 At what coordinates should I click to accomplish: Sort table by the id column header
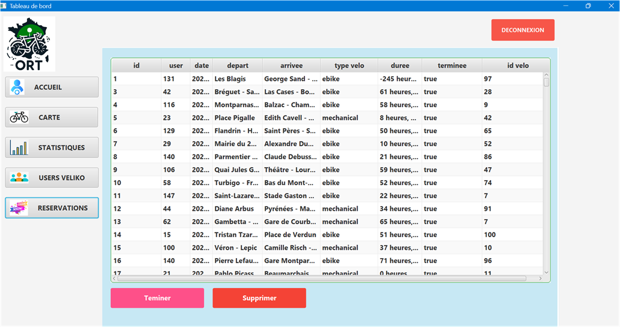pyautogui.click(x=136, y=65)
